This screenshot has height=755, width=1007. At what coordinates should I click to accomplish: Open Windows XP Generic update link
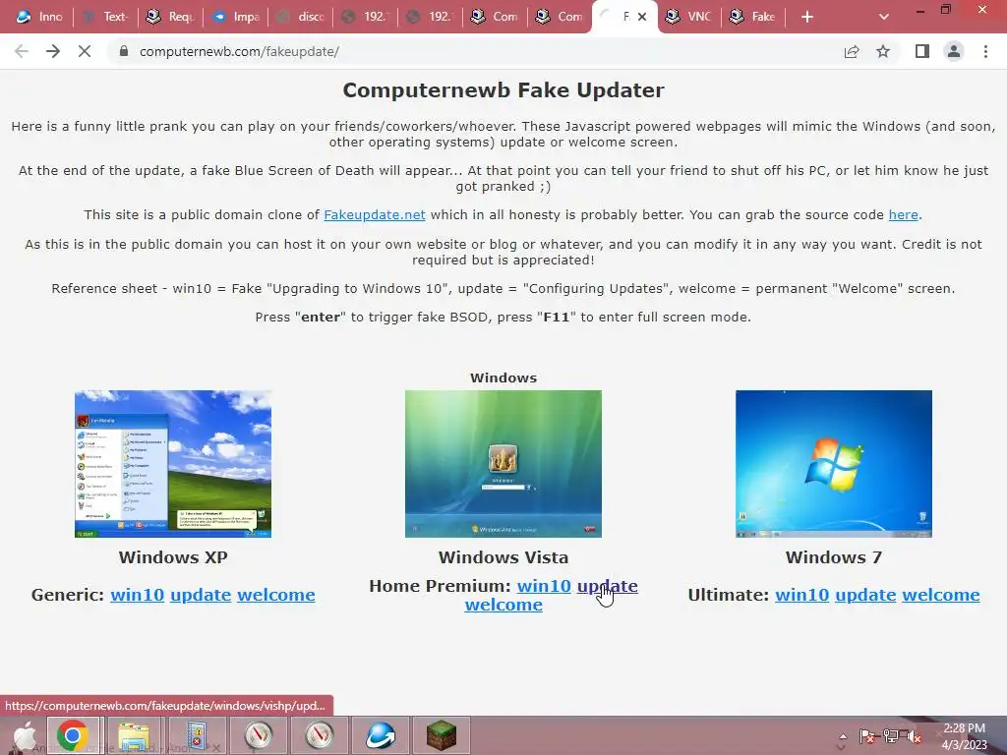click(x=201, y=595)
